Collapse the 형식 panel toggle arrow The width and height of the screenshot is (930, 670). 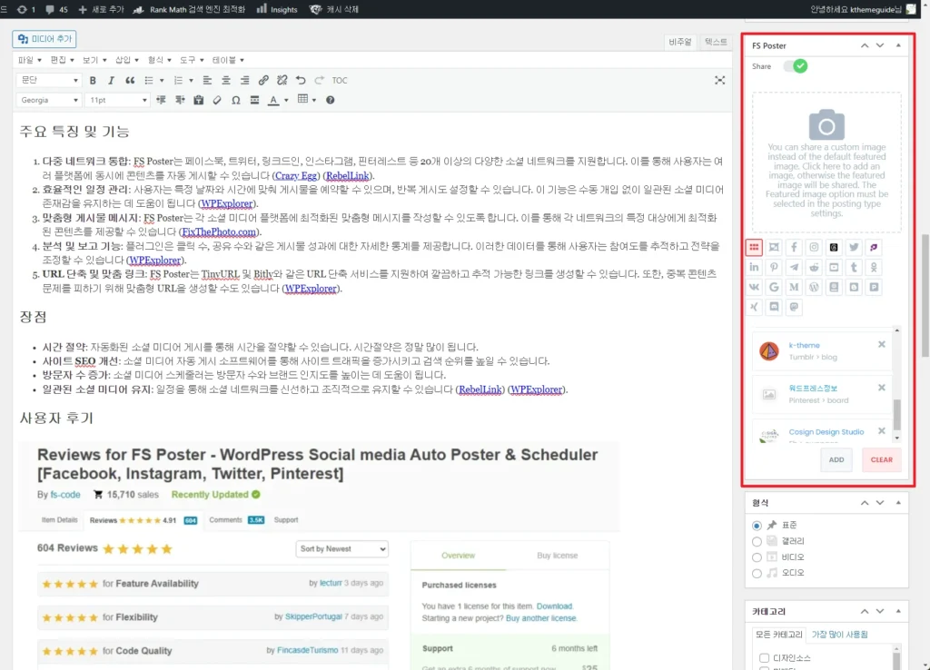pyautogui.click(x=898, y=503)
